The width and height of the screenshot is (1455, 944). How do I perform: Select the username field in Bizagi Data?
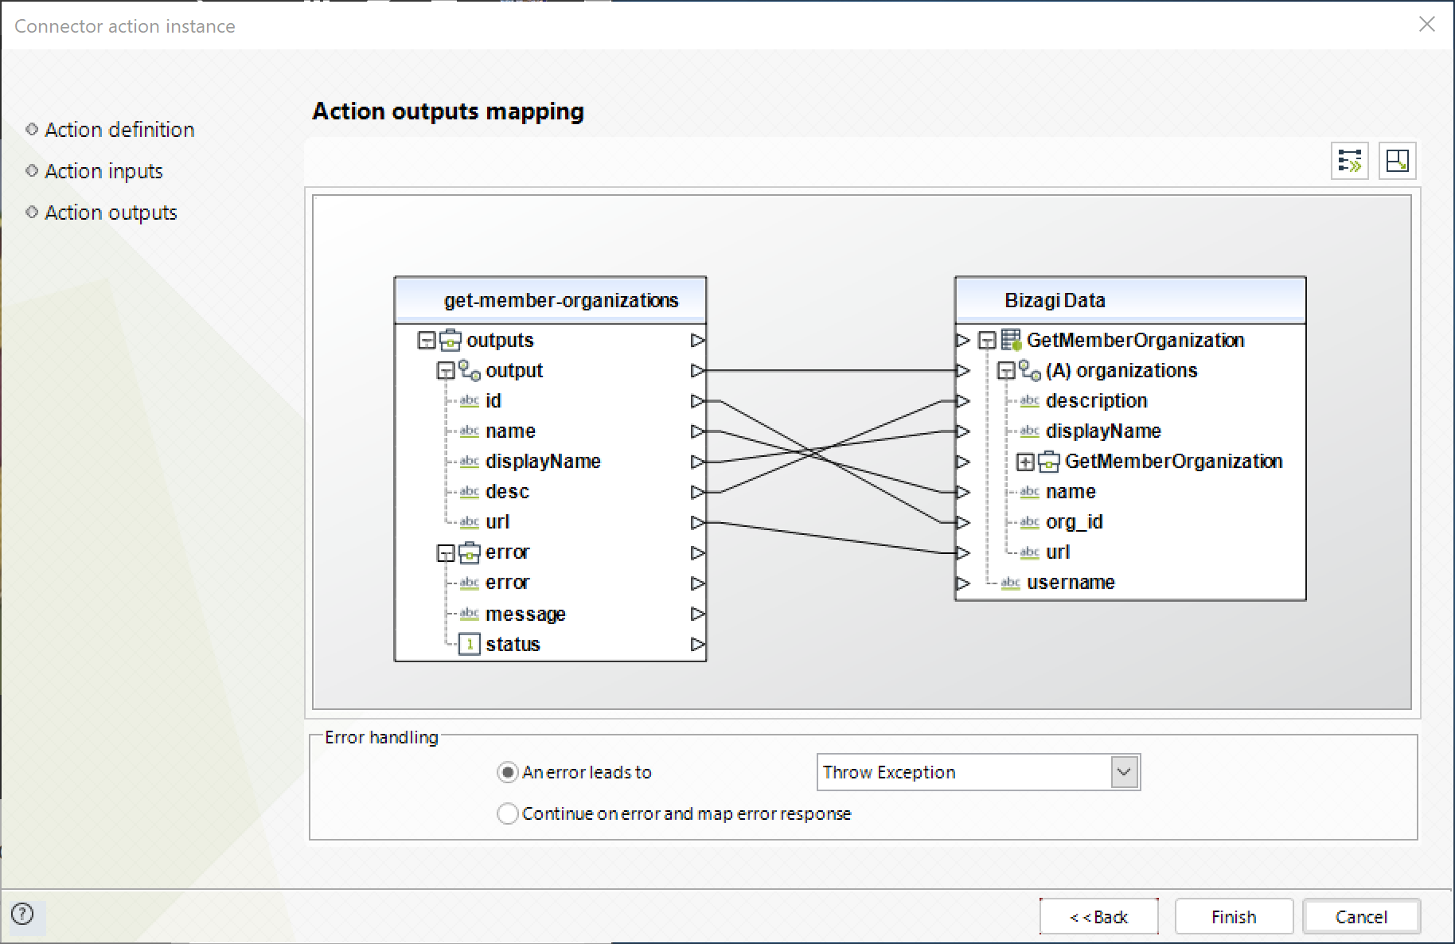click(x=1071, y=583)
